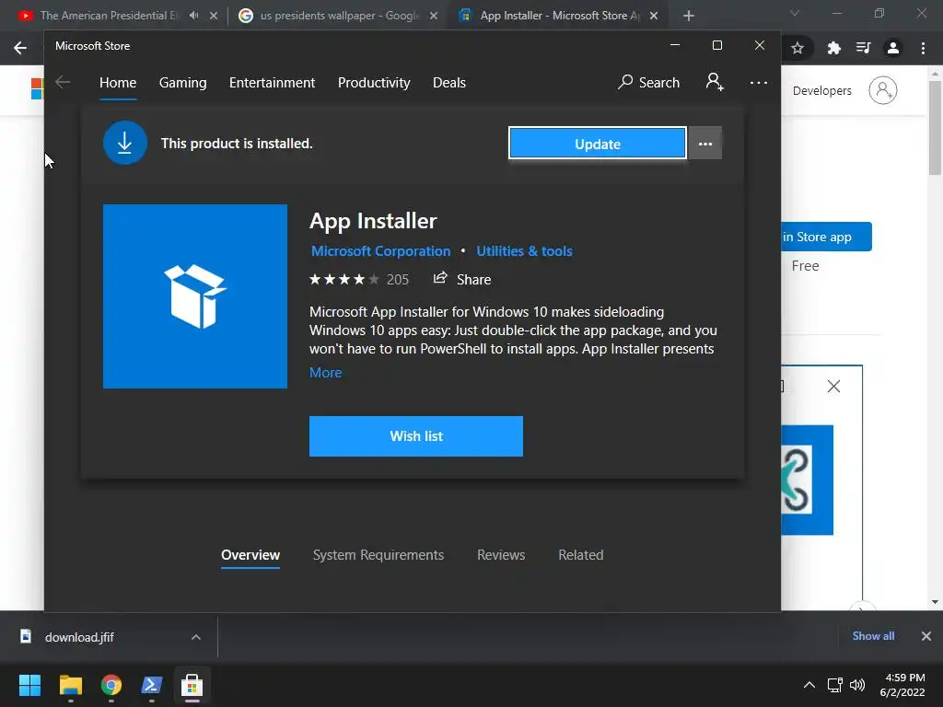Open PowerShell from the taskbar

[x=152, y=685]
